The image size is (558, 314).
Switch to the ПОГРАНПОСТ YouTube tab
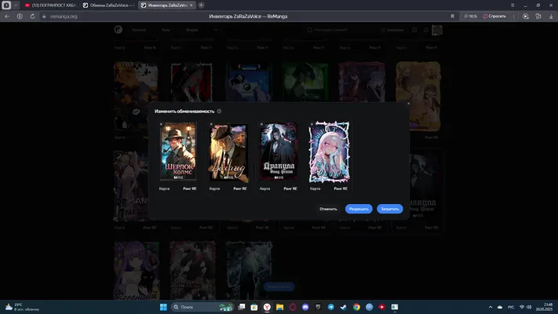tap(49, 5)
